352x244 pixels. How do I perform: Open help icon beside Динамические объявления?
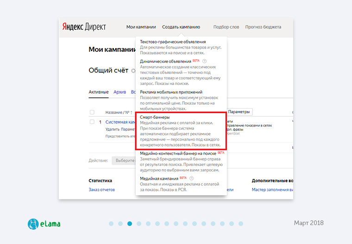(204, 61)
